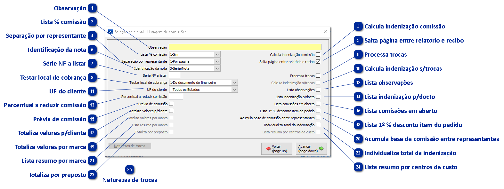Click the app icon in the dialog title bar
The width and height of the screenshot is (504, 189).
[x=110, y=32]
